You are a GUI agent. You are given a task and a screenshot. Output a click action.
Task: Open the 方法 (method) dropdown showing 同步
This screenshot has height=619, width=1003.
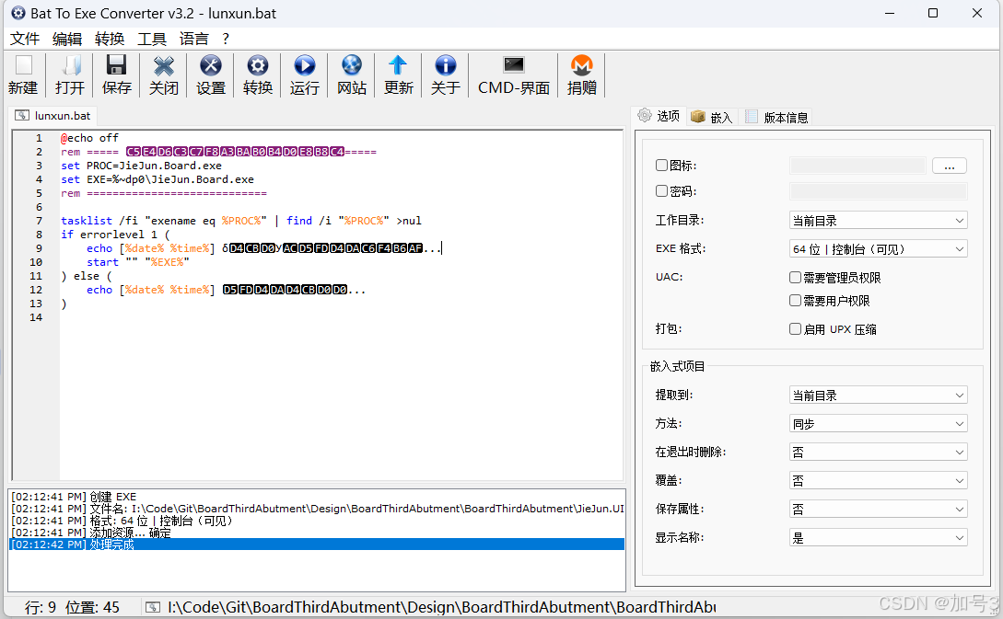pos(879,423)
